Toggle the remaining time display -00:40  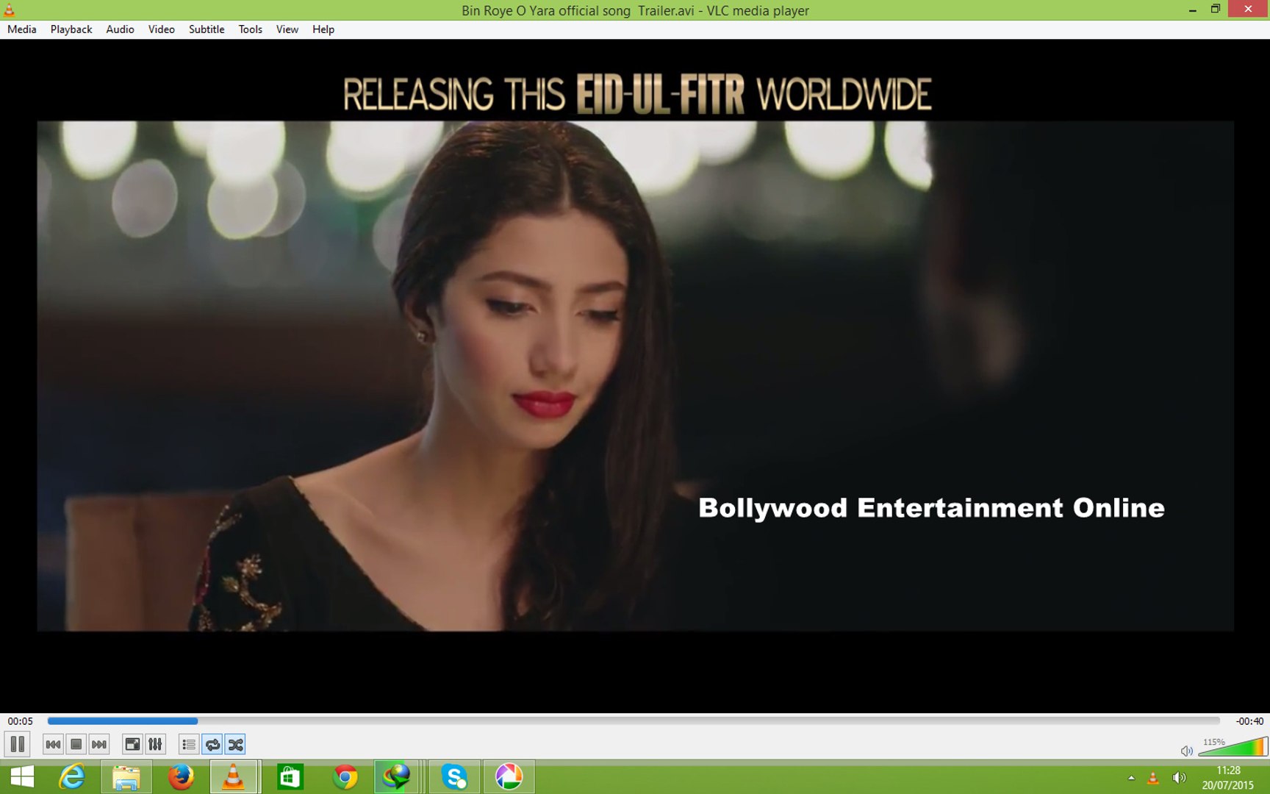pyautogui.click(x=1249, y=721)
